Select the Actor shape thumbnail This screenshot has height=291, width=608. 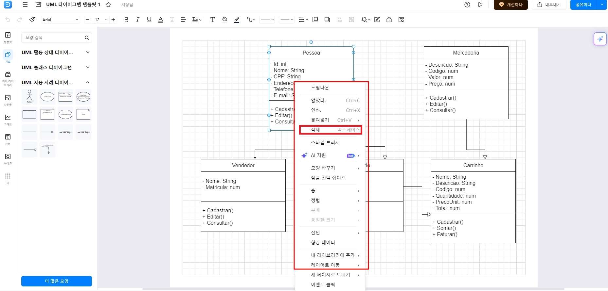29,97
